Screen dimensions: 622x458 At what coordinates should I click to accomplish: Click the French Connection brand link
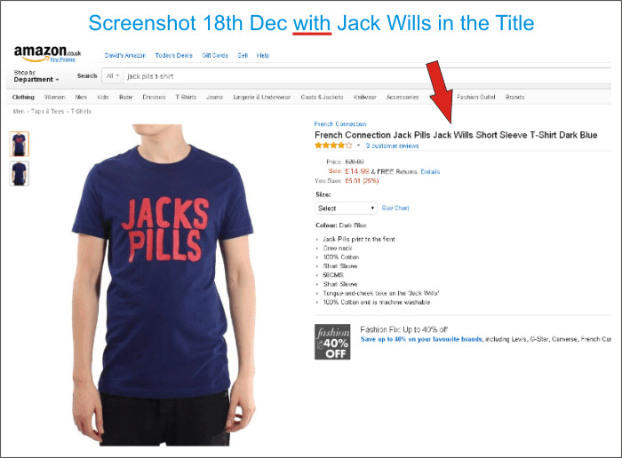coord(340,124)
